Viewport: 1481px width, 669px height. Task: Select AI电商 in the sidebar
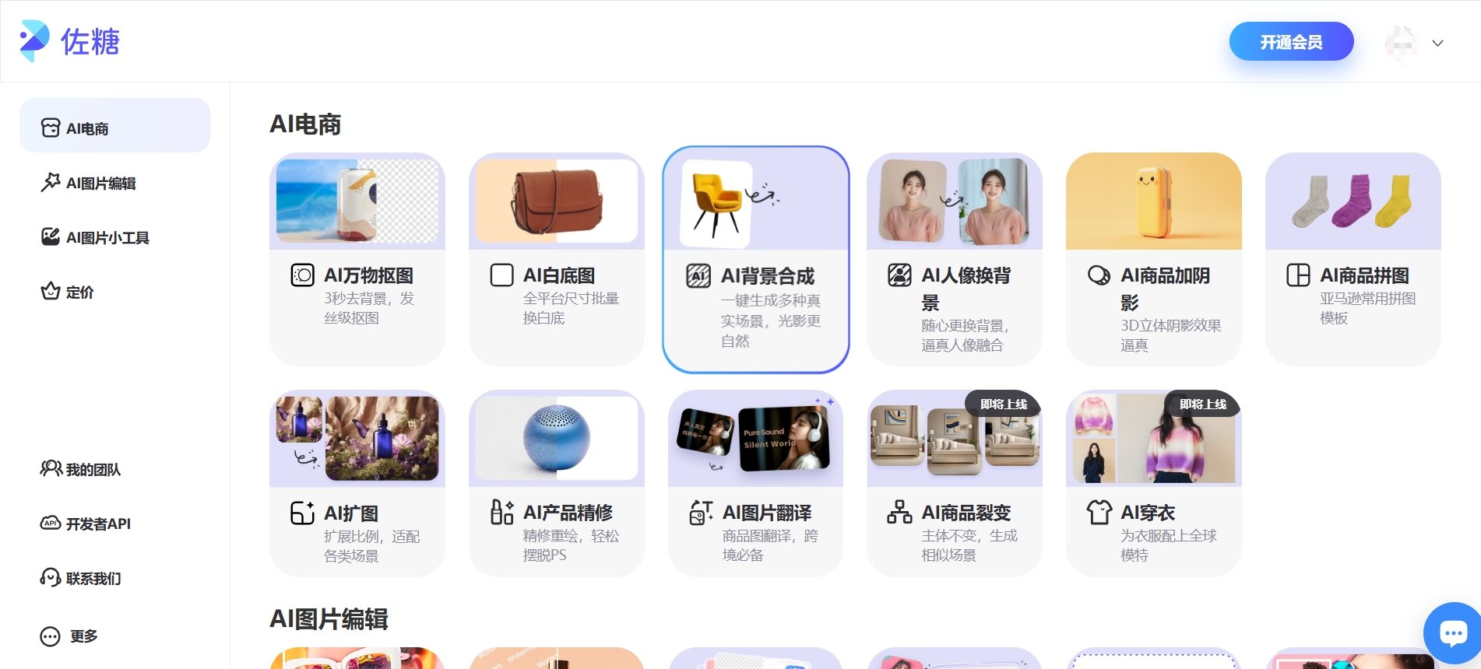114,125
